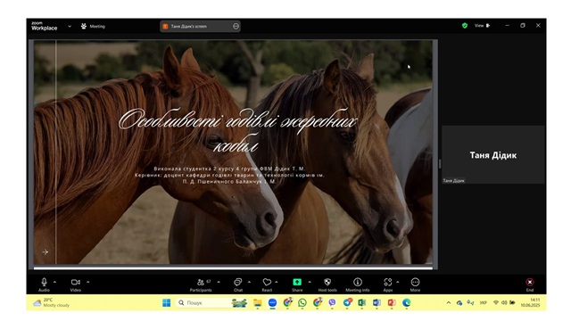Screen dimensions: 571x321
Task: Click the screen share indicator pill
Action: click(200, 26)
